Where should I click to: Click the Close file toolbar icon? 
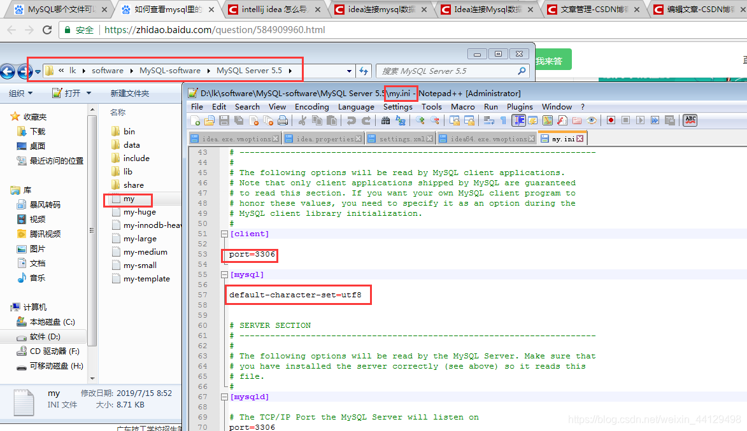[x=254, y=120]
